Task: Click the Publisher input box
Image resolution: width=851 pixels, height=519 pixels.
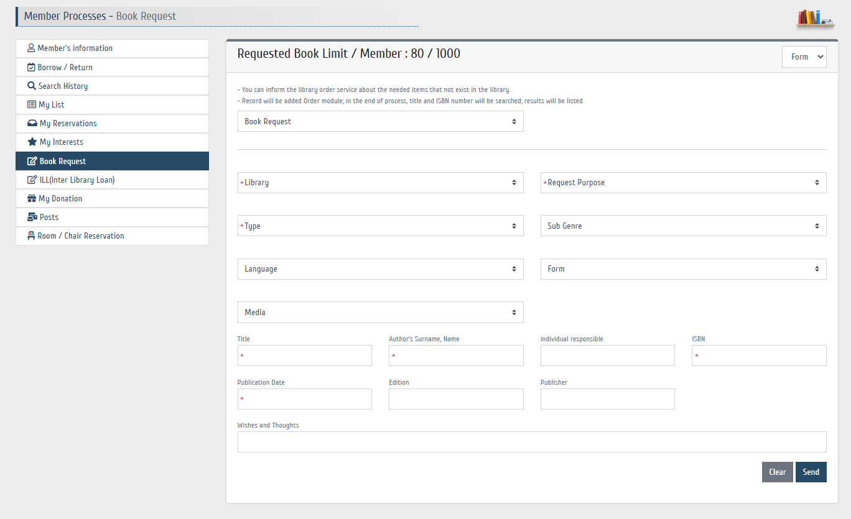Action: tap(607, 399)
